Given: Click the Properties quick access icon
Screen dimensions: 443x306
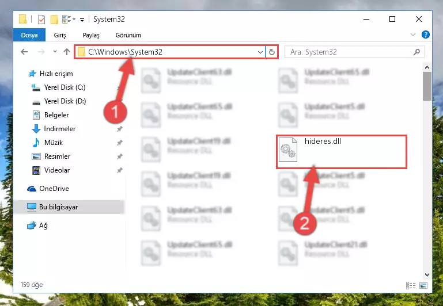Looking at the screenshot, I should coord(41,20).
